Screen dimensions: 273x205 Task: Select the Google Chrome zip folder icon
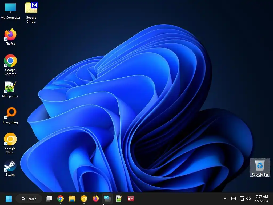click(x=31, y=13)
